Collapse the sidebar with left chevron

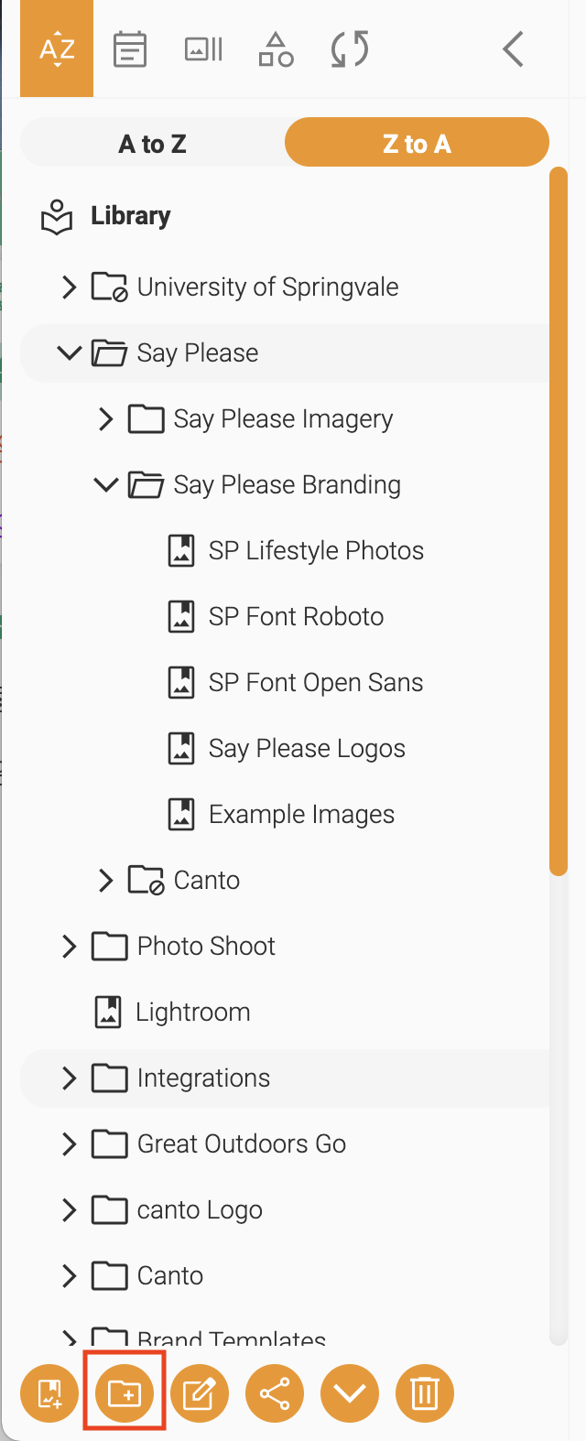coord(513,49)
